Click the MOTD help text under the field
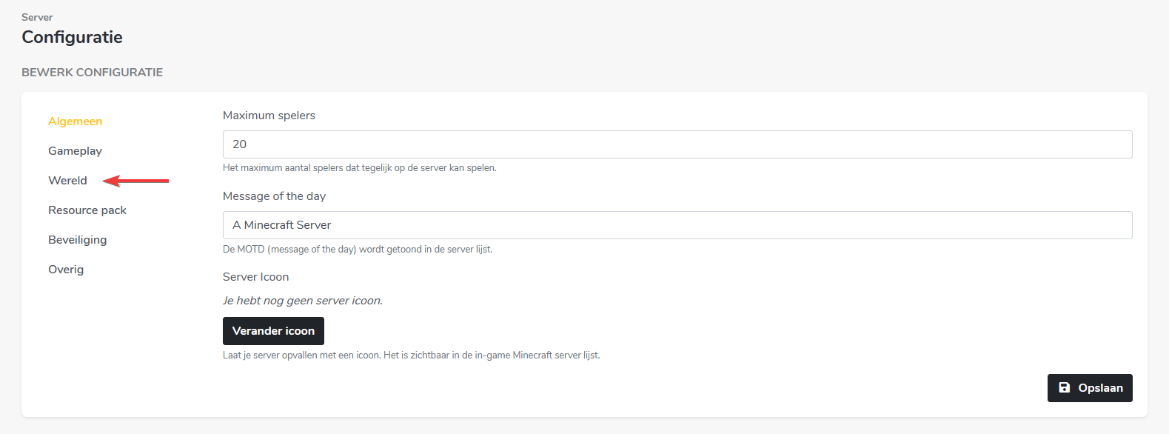 coord(357,250)
